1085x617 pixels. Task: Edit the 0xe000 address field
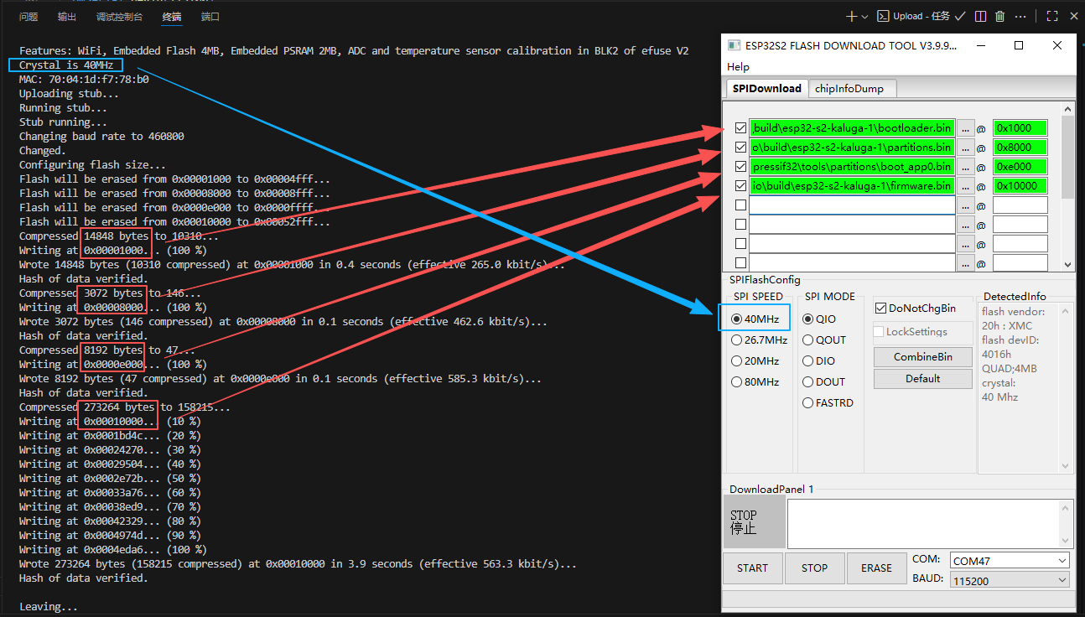tap(1020, 167)
